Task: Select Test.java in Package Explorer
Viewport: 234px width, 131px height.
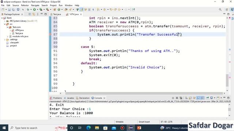Action: [x=19, y=33]
